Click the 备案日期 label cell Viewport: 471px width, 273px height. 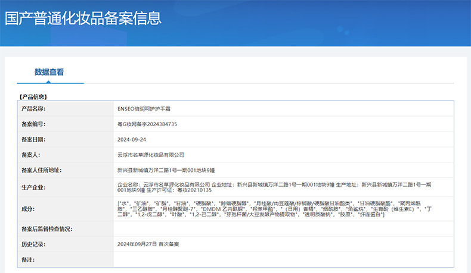coord(66,139)
